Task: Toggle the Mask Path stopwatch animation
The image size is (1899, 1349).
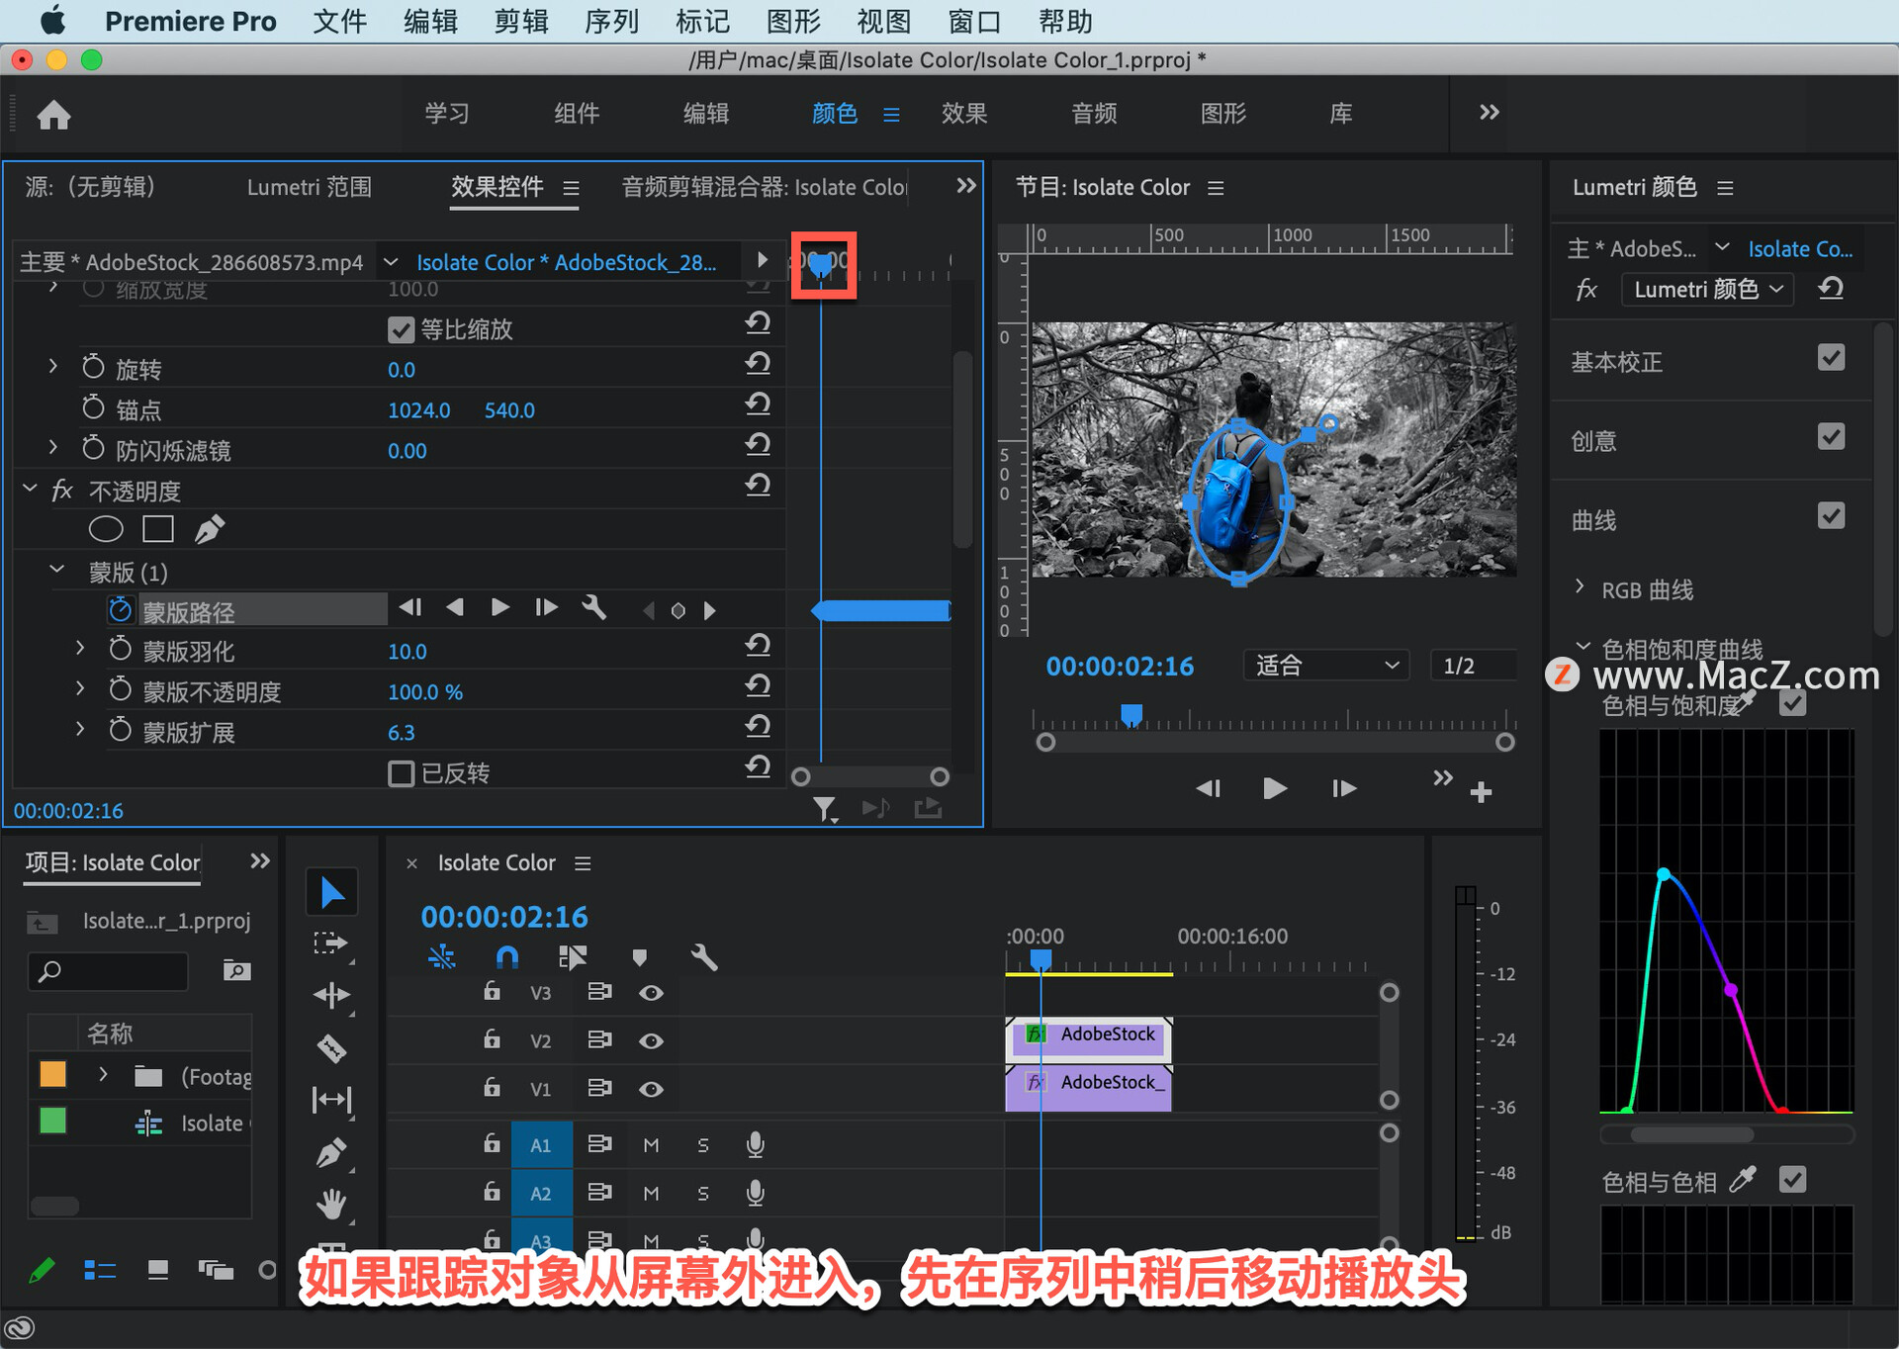Action: click(120, 610)
